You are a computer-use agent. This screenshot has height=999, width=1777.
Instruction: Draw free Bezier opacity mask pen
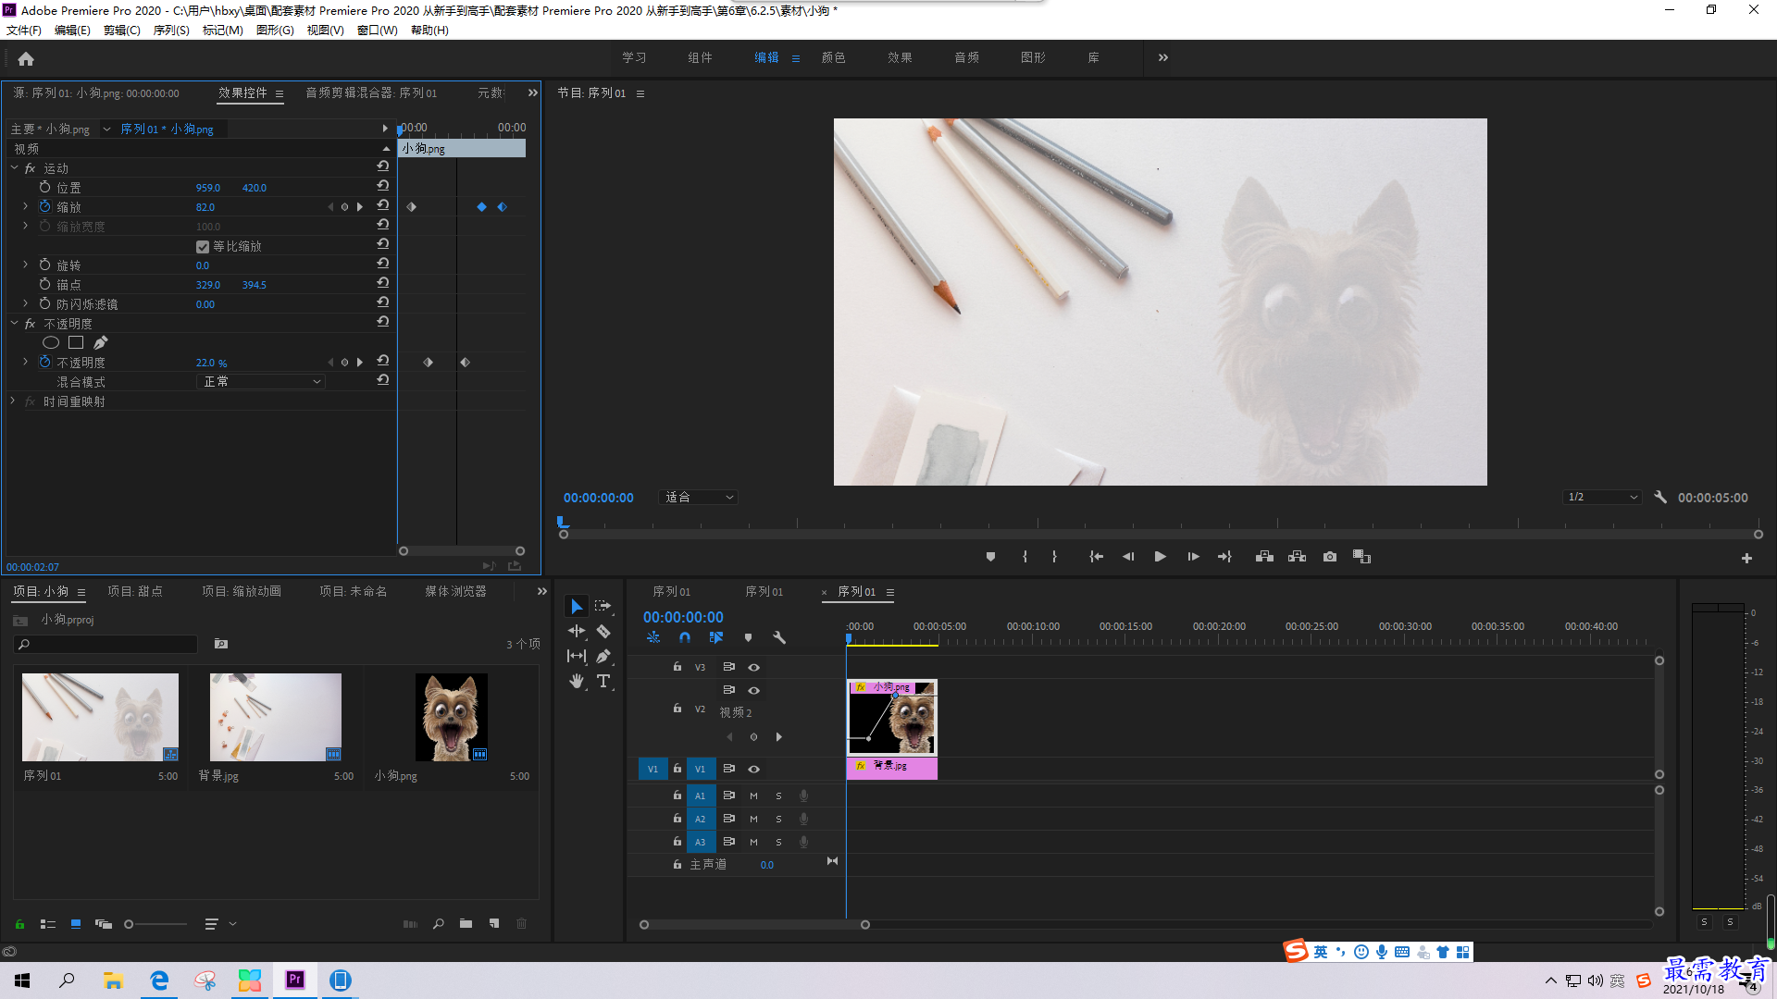tap(100, 343)
